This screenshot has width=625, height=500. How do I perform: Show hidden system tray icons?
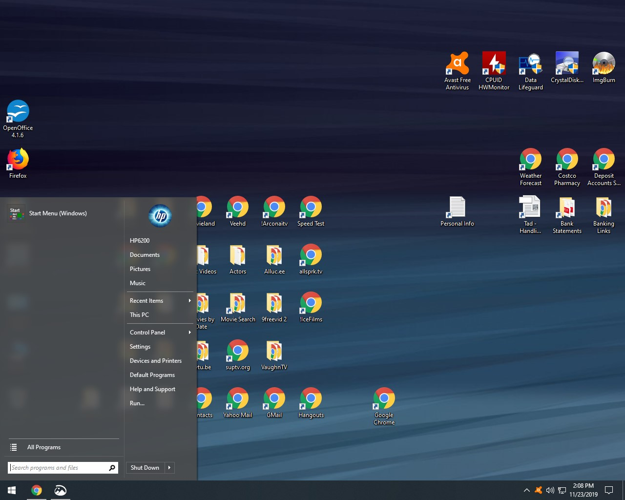coord(526,490)
